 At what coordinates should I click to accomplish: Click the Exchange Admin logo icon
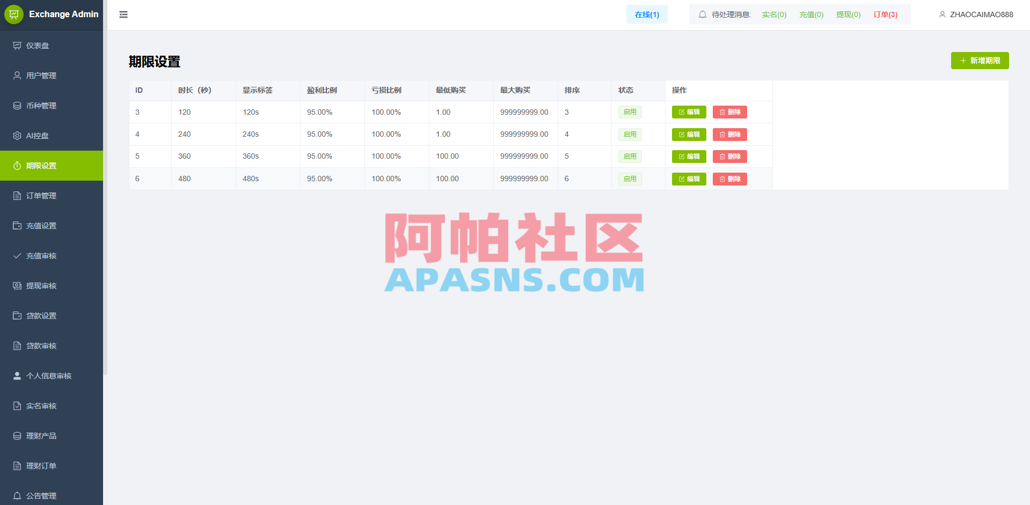[x=14, y=14]
